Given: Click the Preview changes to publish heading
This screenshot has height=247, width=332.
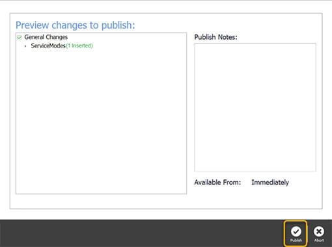Looking at the screenshot, I should pyautogui.click(x=76, y=25).
